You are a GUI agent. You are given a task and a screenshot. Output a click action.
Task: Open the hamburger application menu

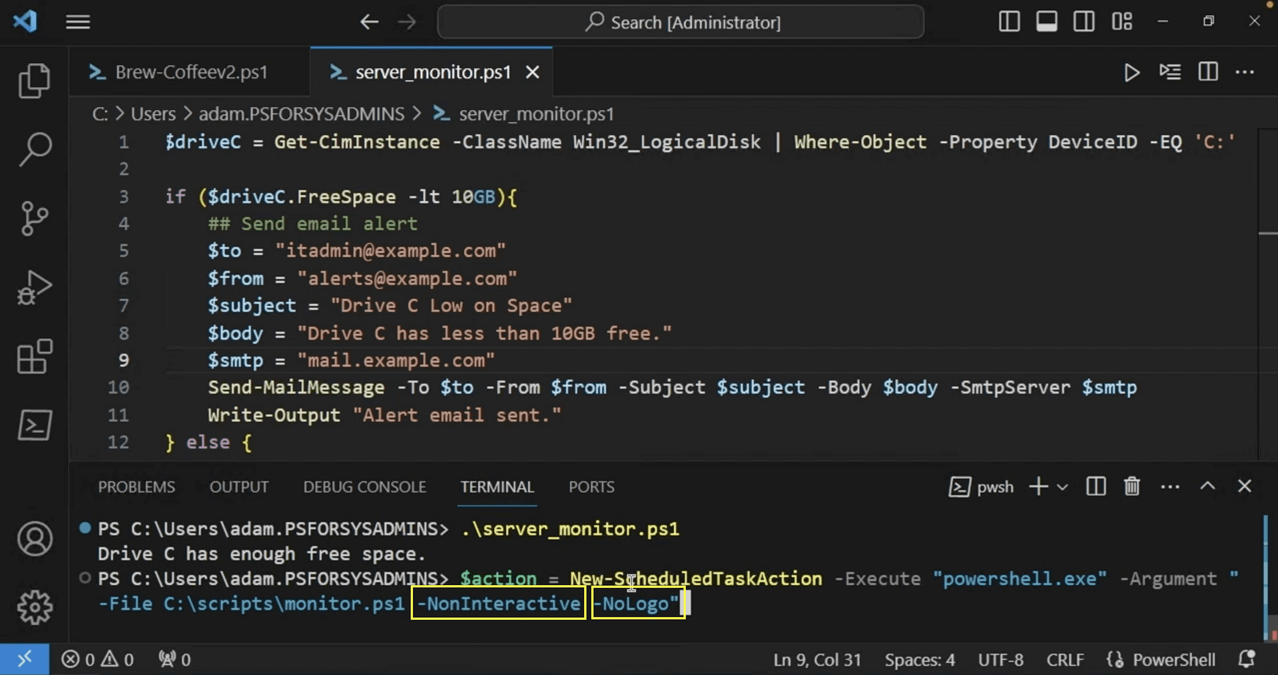[78, 22]
